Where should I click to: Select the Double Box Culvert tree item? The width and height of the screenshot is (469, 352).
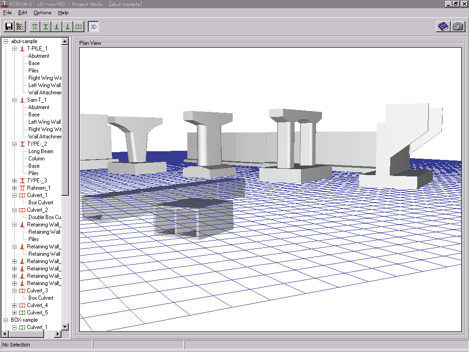[x=44, y=217]
